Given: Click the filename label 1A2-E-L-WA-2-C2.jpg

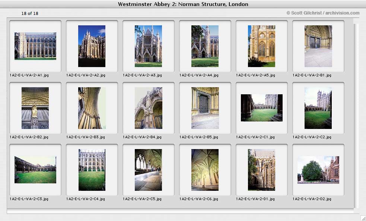Looking at the screenshot, I should click(x=312, y=137).
